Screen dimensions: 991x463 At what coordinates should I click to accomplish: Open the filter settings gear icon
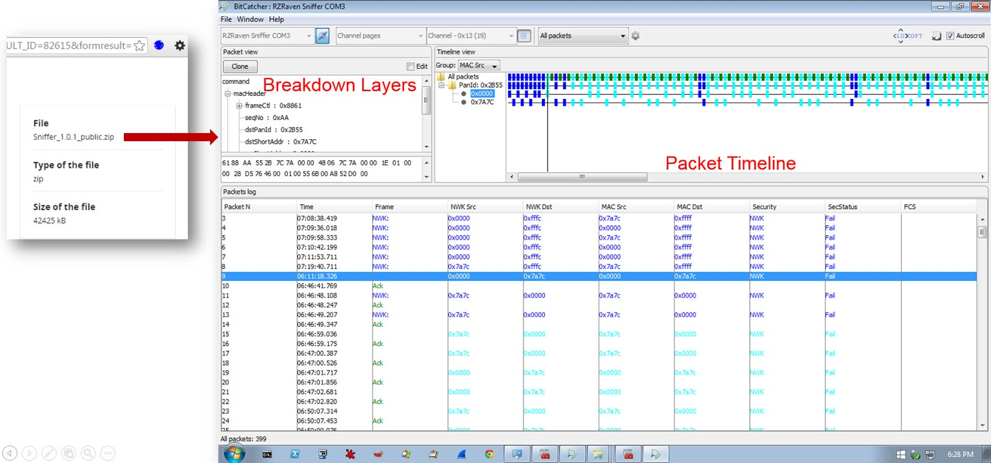click(635, 36)
